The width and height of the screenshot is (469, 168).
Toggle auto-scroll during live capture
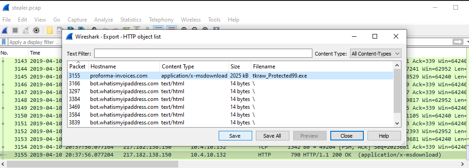point(158,29)
